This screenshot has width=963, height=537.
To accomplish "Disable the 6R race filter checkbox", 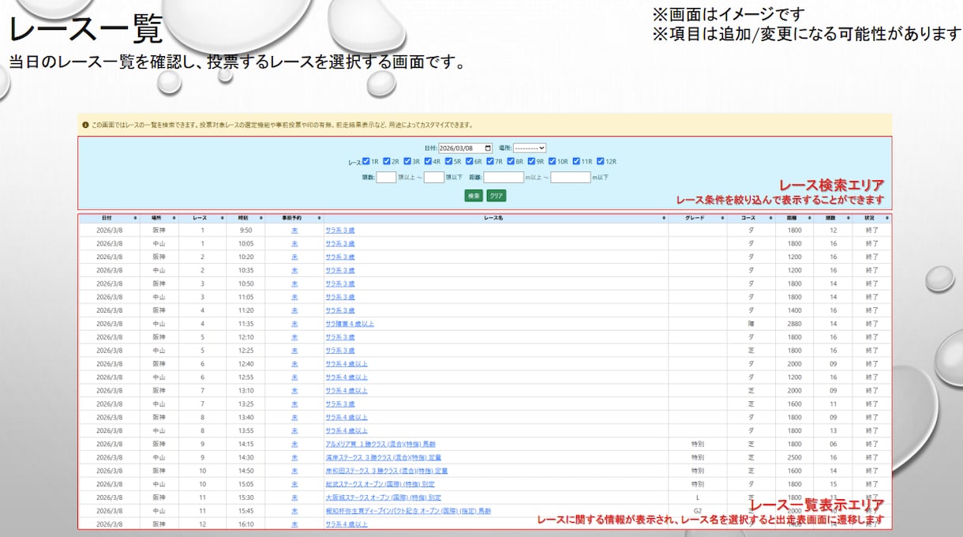I will (469, 161).
